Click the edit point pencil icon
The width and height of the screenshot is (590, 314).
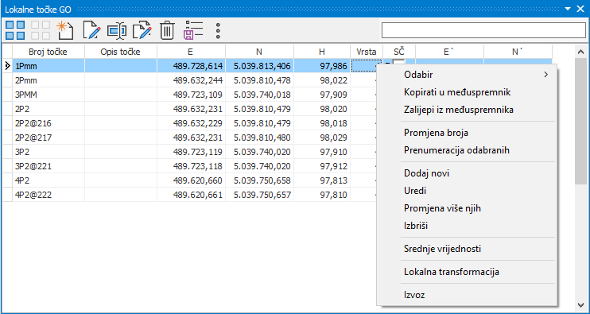click(x=91, y=30)
